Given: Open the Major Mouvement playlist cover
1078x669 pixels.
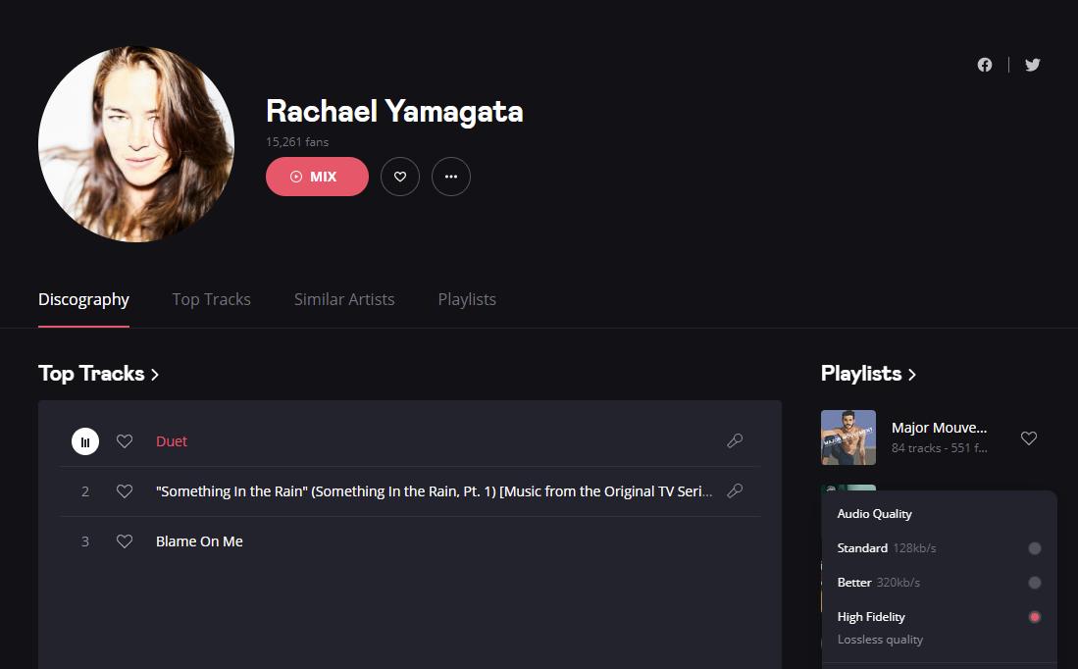Looking at the screenshot, I should pyautogui.click(x=848, y=437).
